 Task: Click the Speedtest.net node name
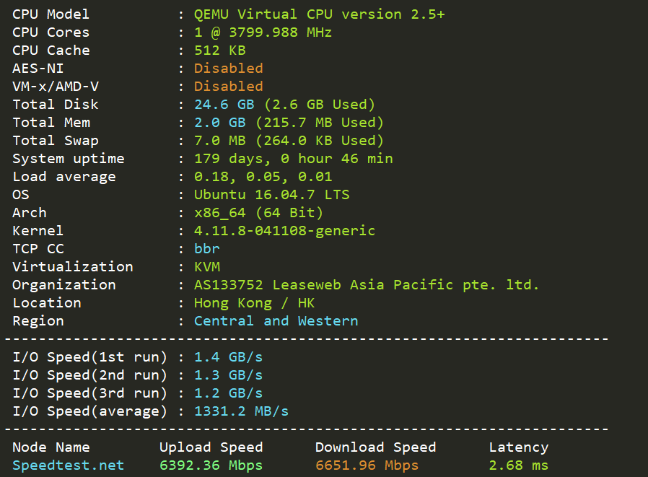(68, 465)
